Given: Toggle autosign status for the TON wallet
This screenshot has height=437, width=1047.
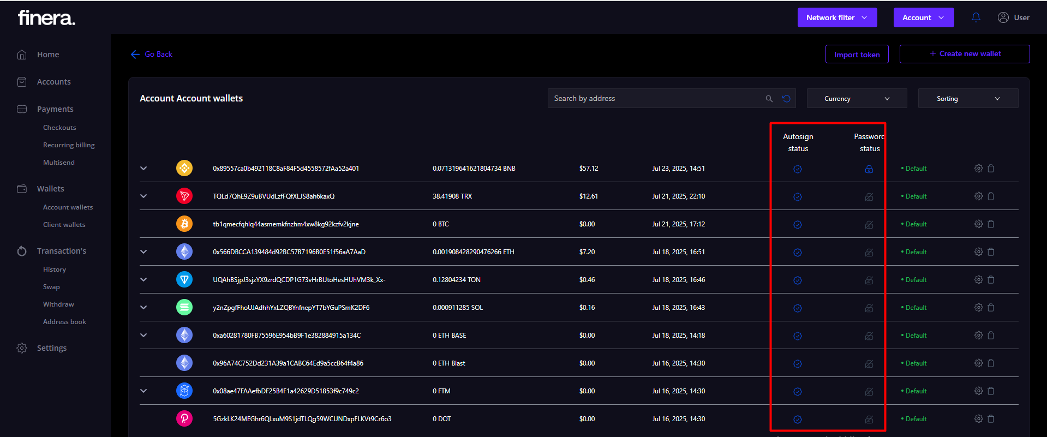Looking at the screenshot, I should click(797, 280).
